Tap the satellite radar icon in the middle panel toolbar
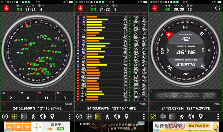This screenshot has width=223, height=132. pos(89,116)
